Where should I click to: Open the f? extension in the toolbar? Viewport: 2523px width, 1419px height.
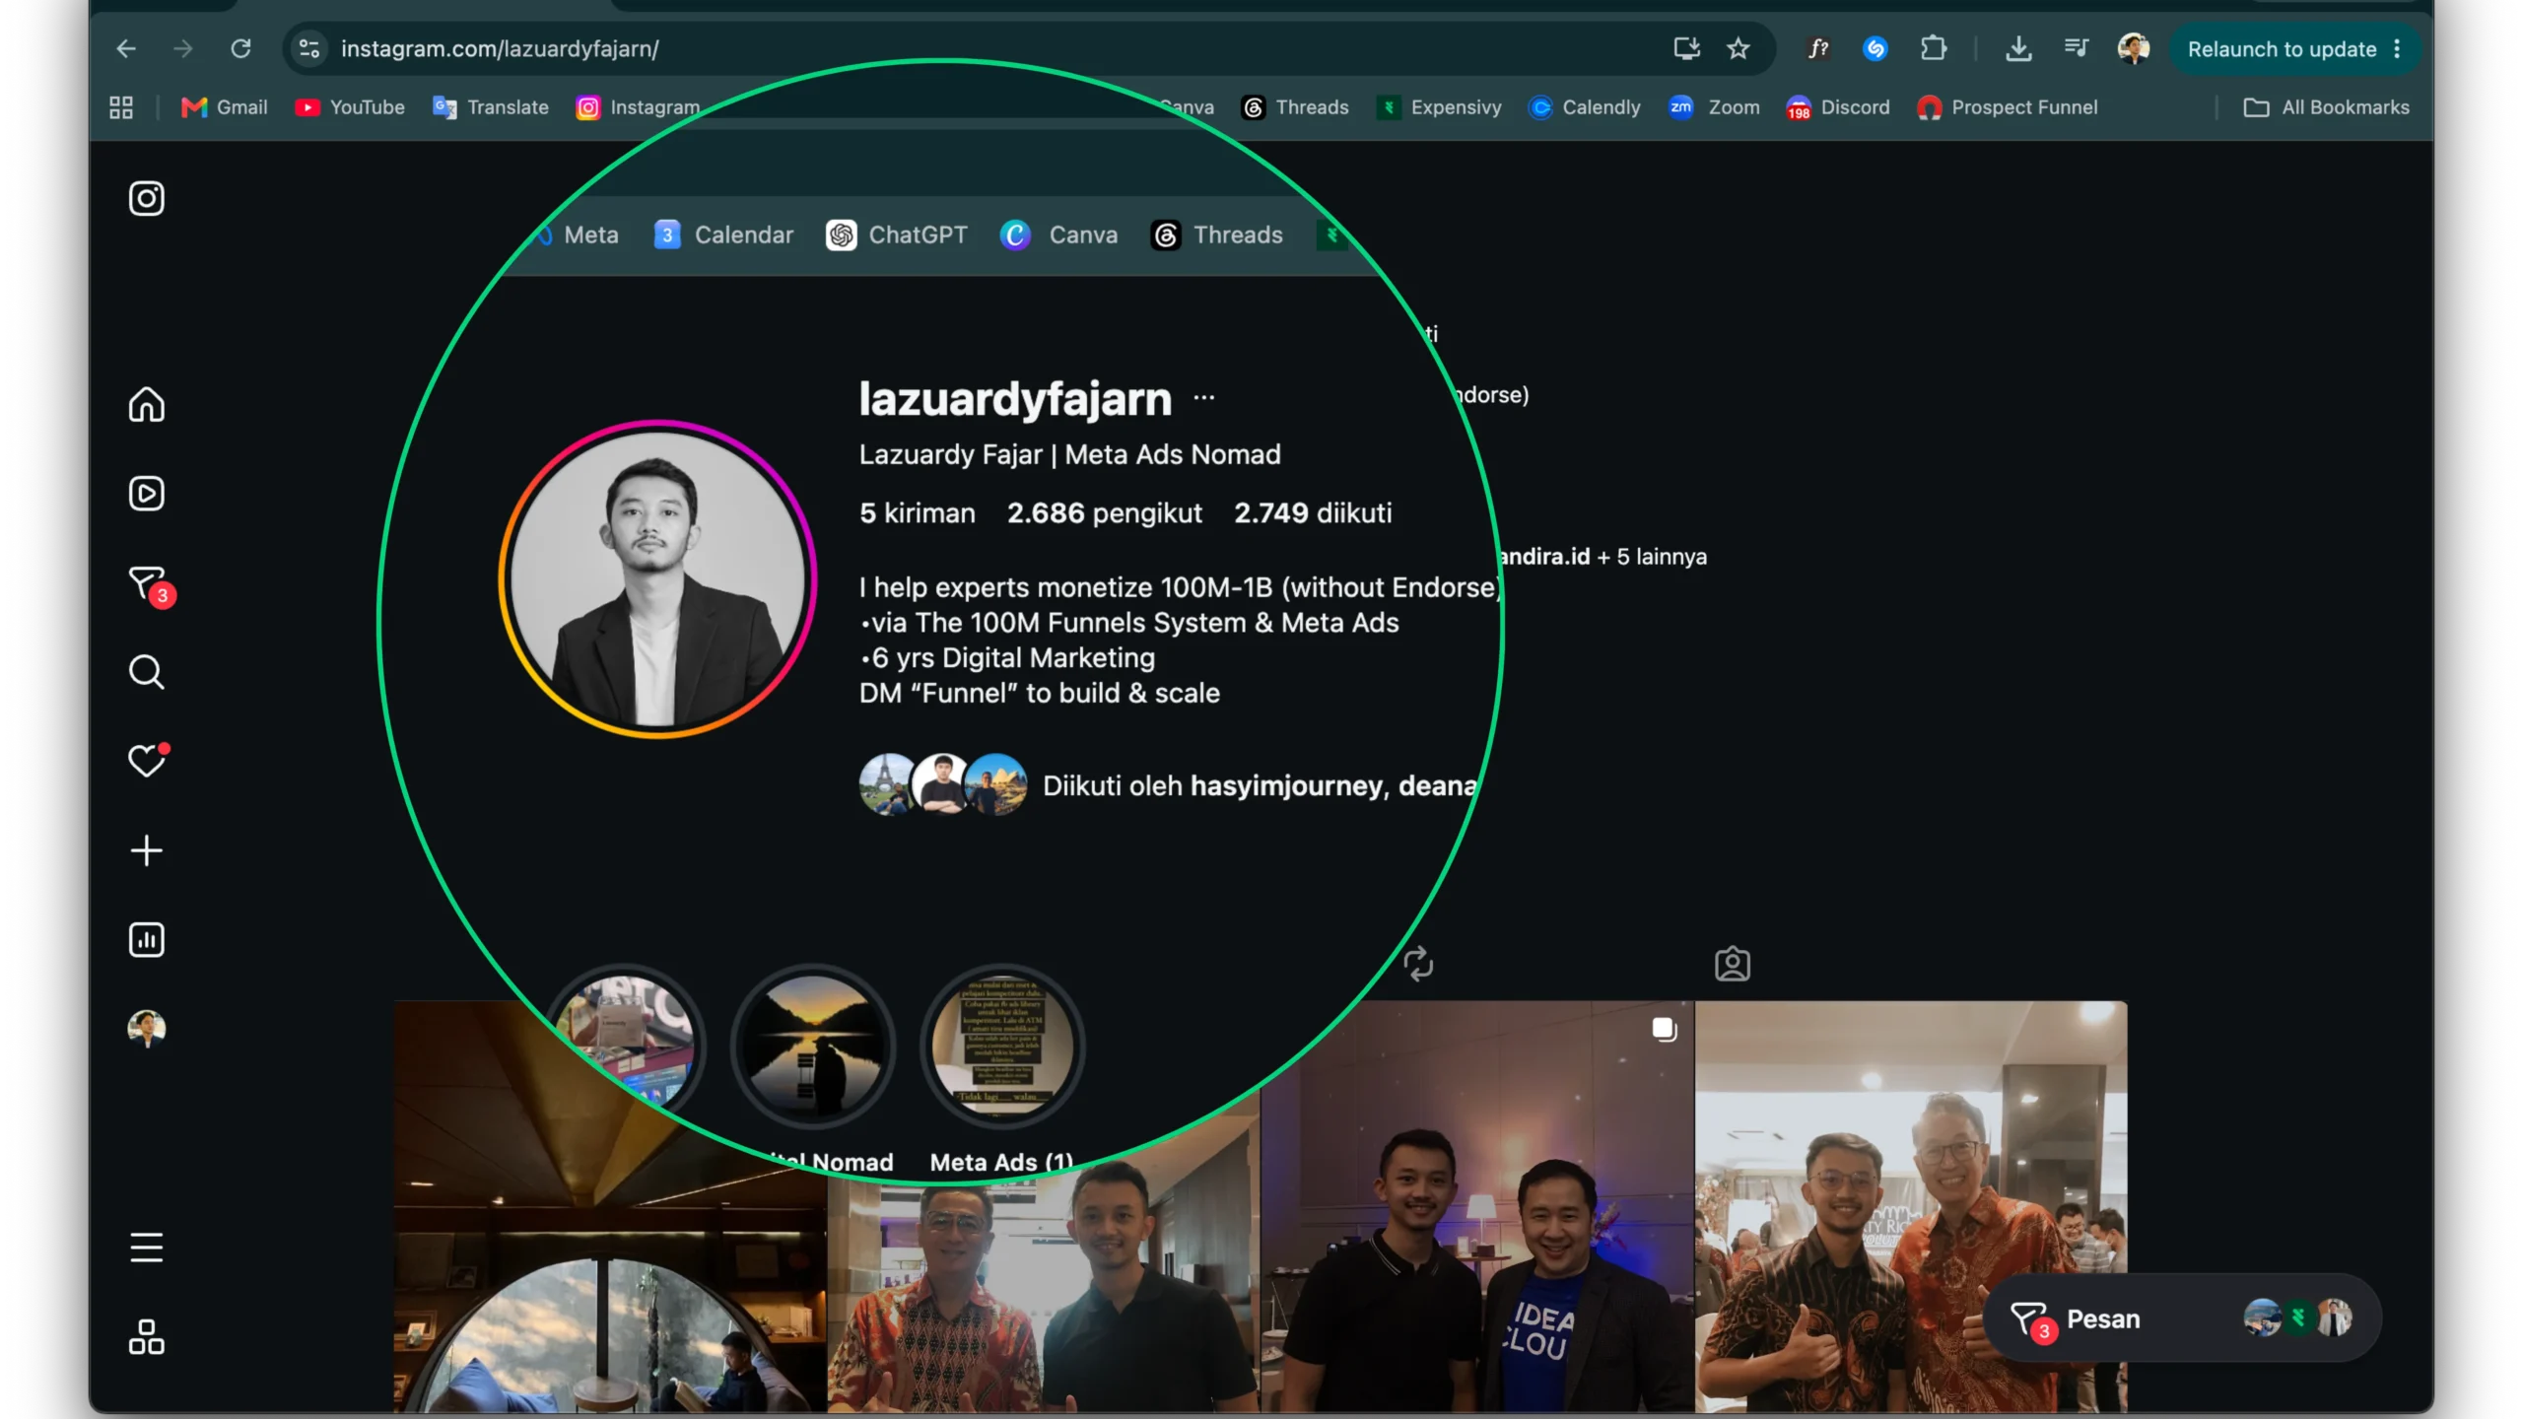tap(1818, 48)
